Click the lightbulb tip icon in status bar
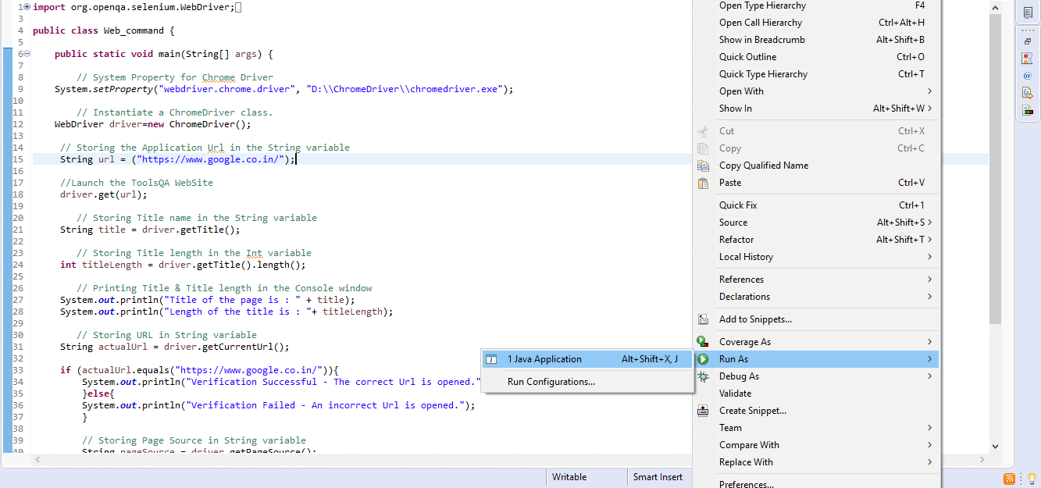This screenshot has width=1041, height=488. click(x=1031, y=479)
